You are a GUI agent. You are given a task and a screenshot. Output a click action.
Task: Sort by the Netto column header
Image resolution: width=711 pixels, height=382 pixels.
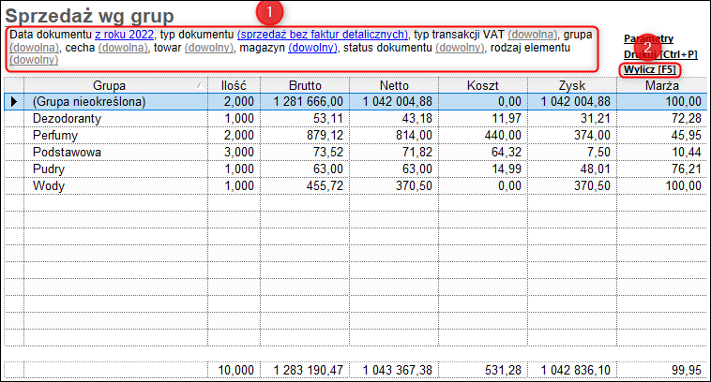tap(394, 85)
